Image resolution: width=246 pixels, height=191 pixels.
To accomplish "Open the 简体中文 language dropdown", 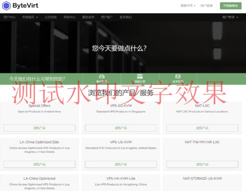I will 188,6.
